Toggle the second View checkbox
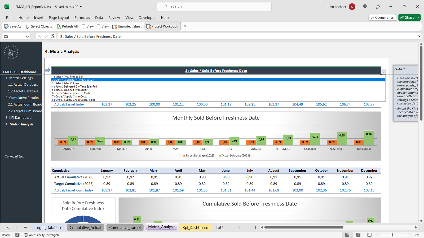Viewport: 424px width, 238px height. tap(99, 26)
